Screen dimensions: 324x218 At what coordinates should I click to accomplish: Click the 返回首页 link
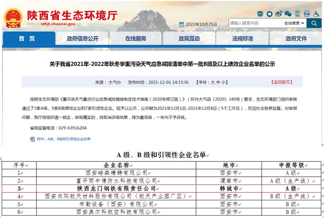point(281,82)
